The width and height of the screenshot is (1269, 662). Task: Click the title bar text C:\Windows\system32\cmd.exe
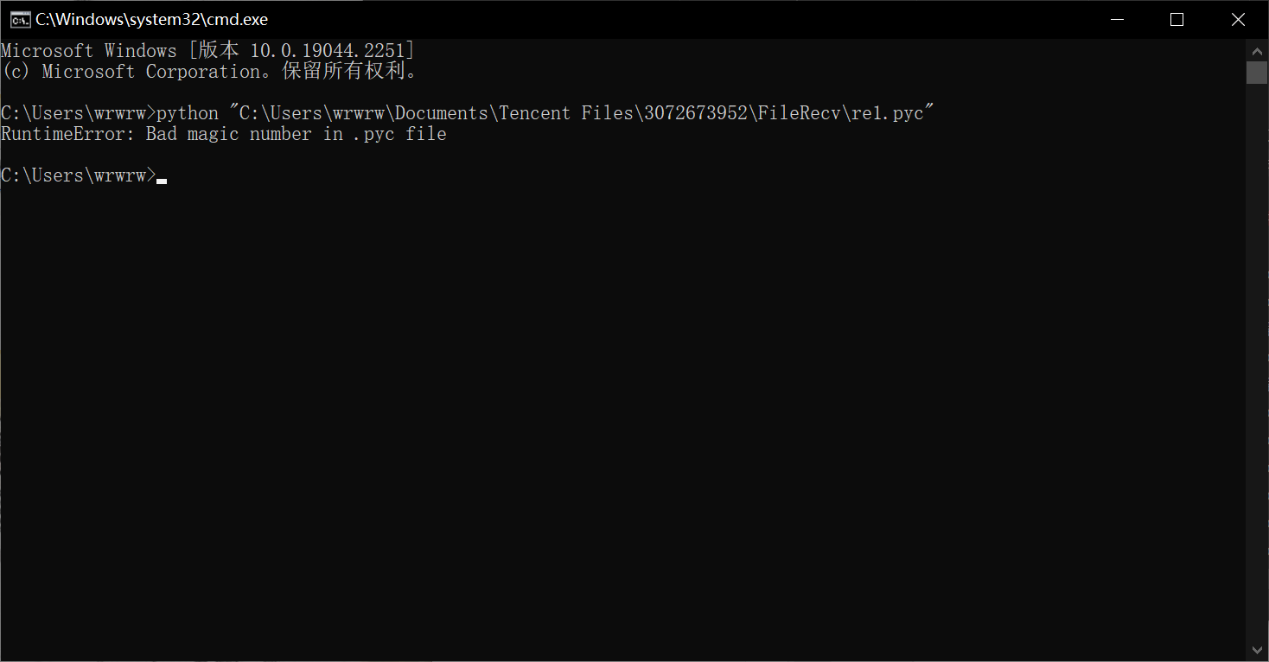151,20
